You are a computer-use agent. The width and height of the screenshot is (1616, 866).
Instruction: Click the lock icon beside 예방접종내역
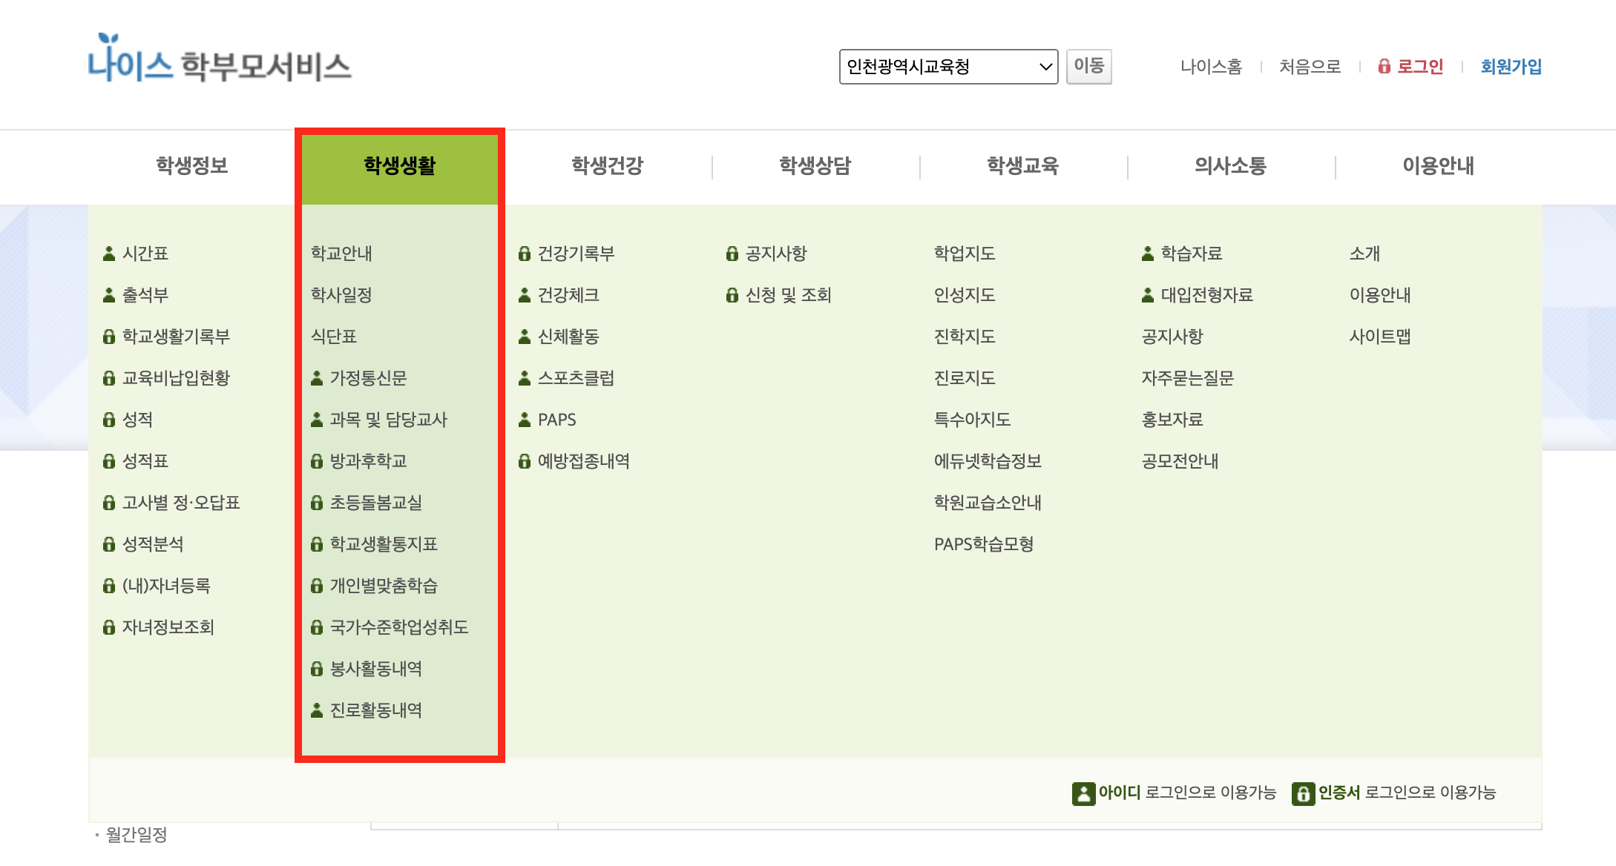pyautogui.click(x=525, y=461)
